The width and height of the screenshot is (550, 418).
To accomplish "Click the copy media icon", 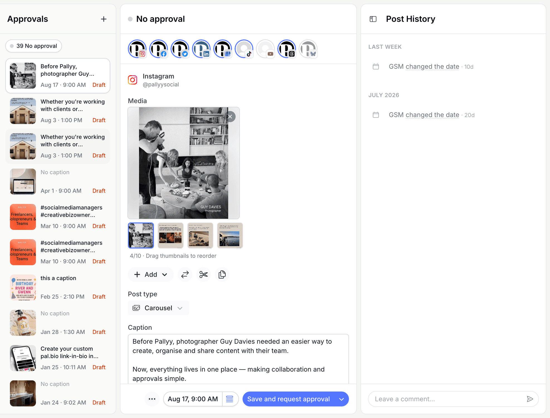I will 222,274.
